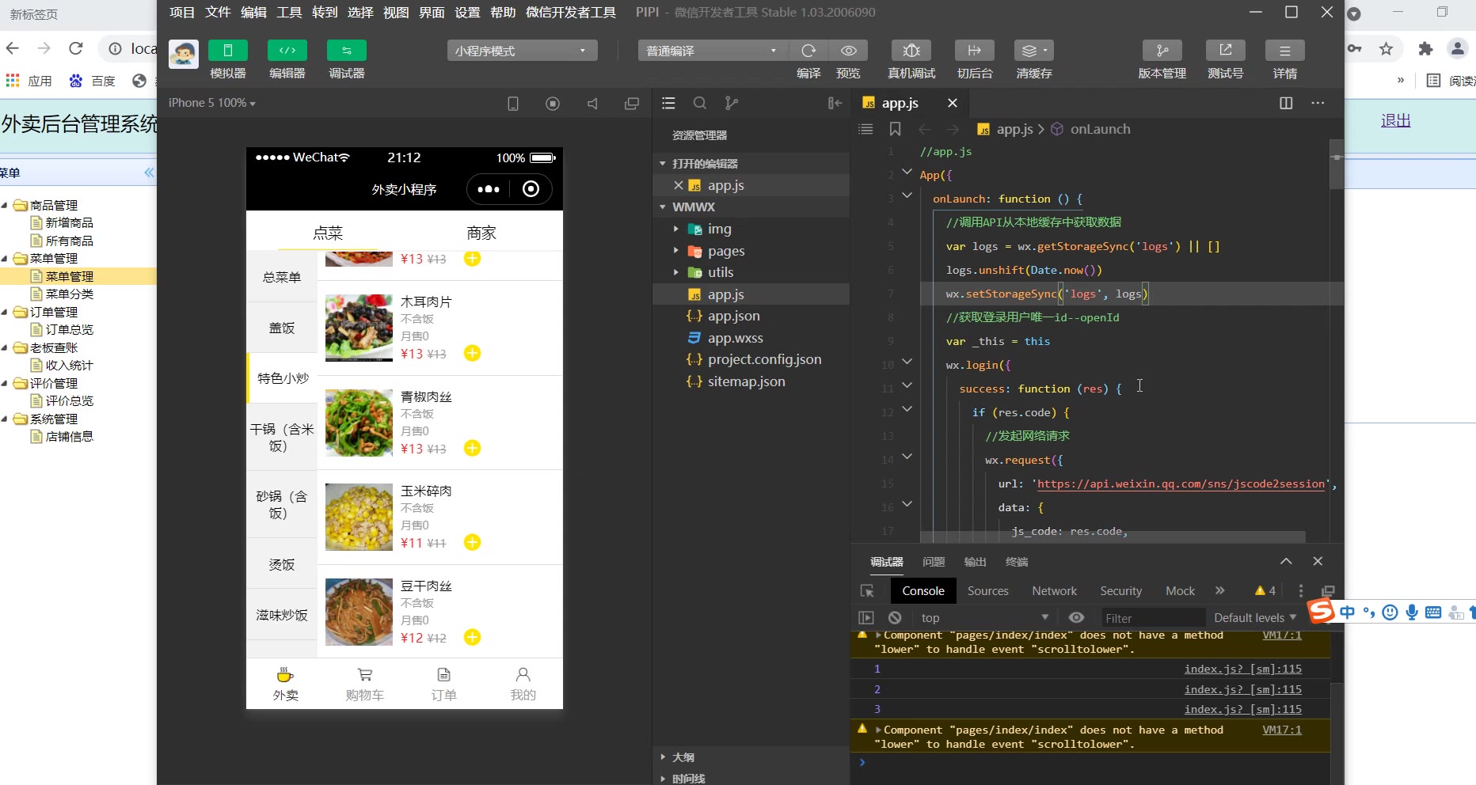This screenshot has height=785, width=1476.
Task: Switch to the 问题 problems tab
Action: pyautogui.click(x=934, y=562)
